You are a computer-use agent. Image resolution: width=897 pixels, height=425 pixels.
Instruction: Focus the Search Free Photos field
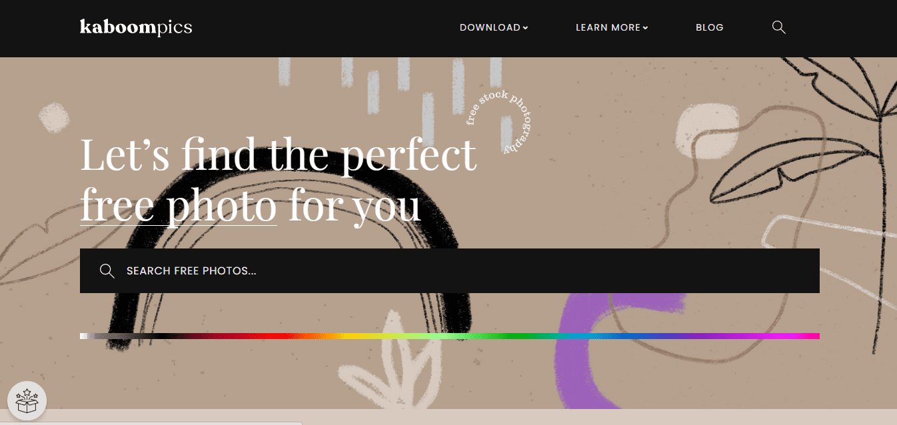[450, 270]
